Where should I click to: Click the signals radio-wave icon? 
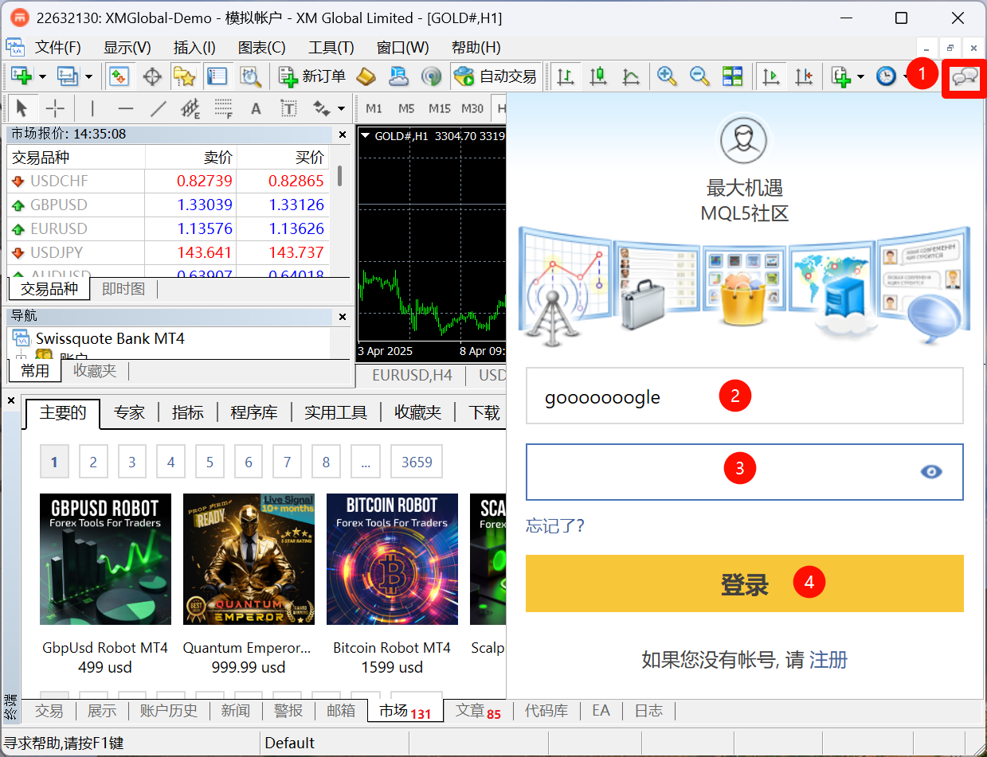(x=431, y=76)
